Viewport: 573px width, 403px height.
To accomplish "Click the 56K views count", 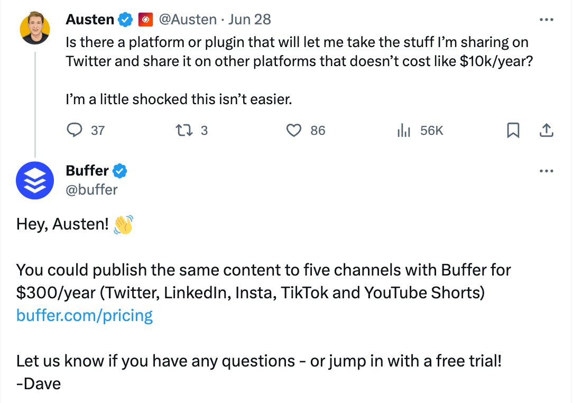I will click(x=431, y=130).
